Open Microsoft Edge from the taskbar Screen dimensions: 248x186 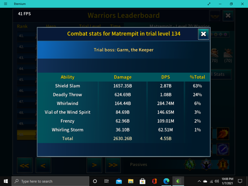[166, 181]
